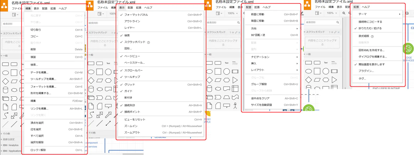Select ビューをリセット in the 表示 menu

[161, 120]
